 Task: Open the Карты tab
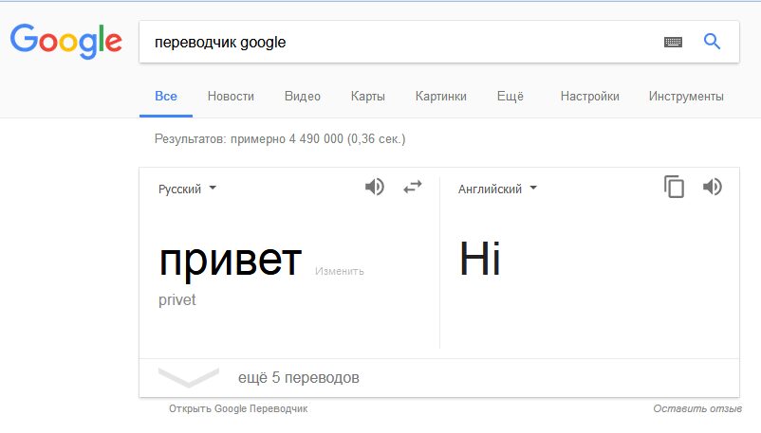(x=367, y=96)
